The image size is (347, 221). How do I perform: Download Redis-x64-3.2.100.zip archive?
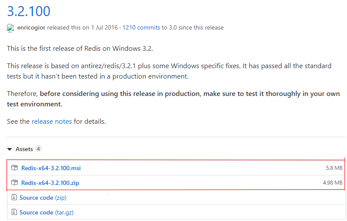[50, 183]
